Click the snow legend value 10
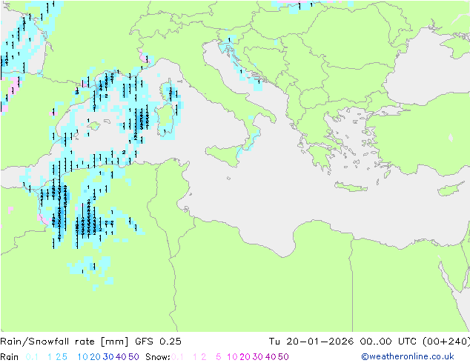470x363 pixels. point(232,357)
